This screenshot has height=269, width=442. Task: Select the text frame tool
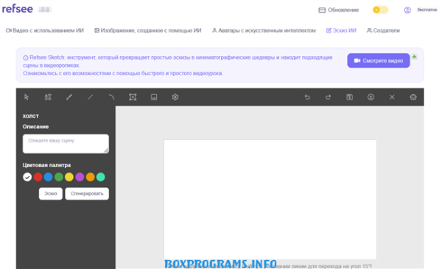(133, 97)
